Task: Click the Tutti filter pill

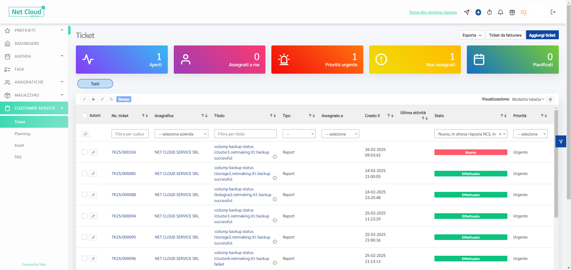Action: pyautogui.click(x=95, y=84)
